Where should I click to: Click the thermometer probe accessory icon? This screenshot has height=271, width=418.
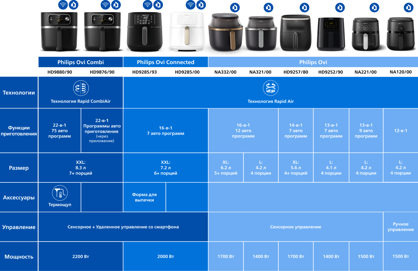(x=60, y=193)
